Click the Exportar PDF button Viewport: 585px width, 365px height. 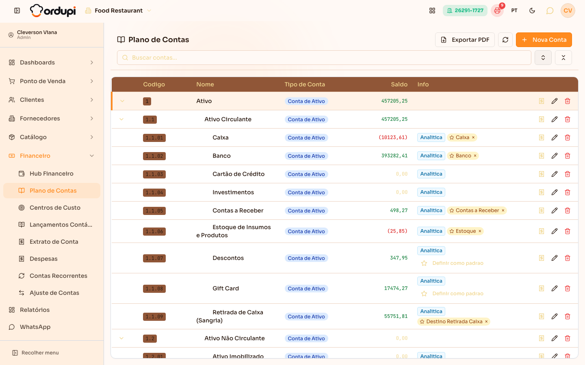465,40
